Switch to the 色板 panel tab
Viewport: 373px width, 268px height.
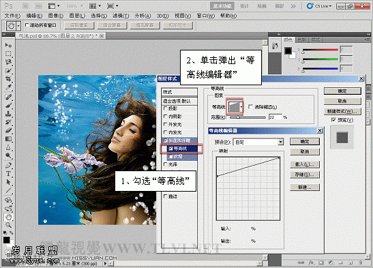tap(301, 40)
